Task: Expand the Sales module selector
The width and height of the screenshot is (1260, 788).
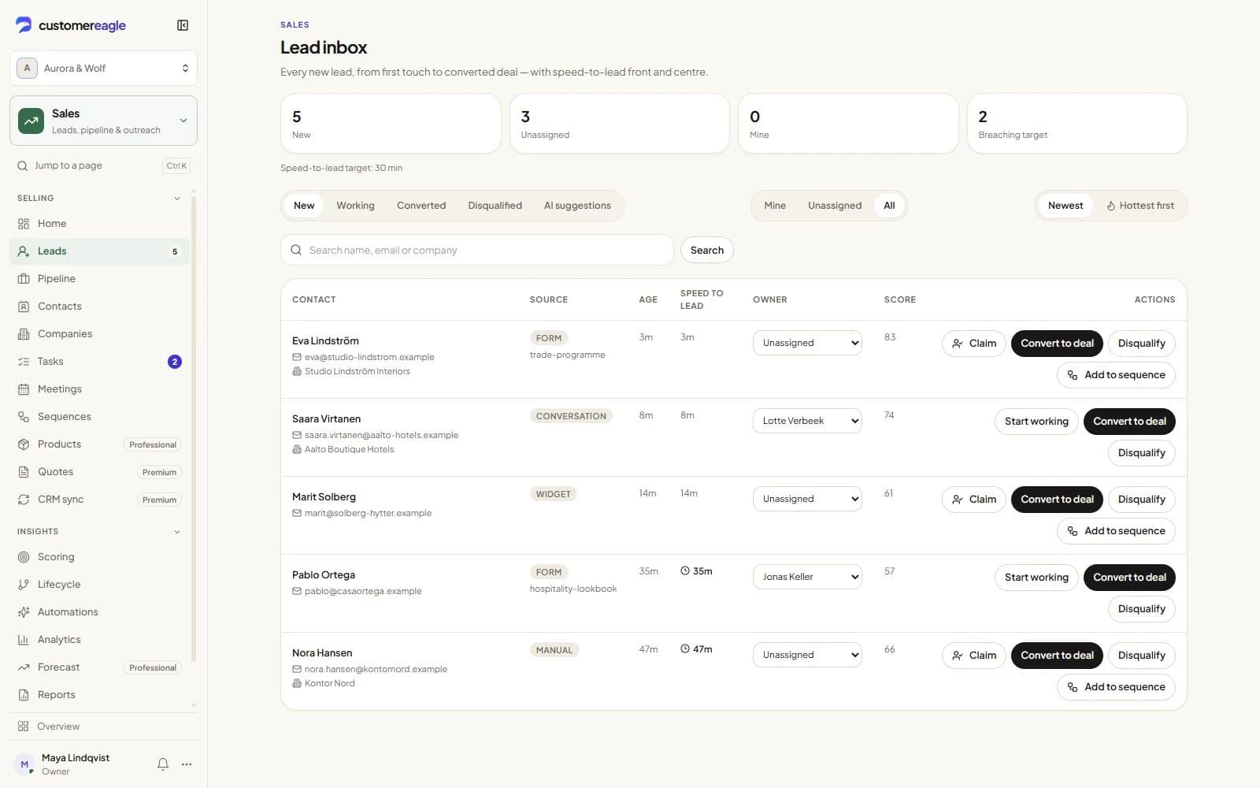Action: (103, 121)
